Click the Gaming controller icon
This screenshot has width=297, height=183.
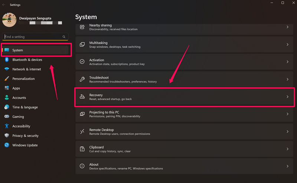(7, 117)
